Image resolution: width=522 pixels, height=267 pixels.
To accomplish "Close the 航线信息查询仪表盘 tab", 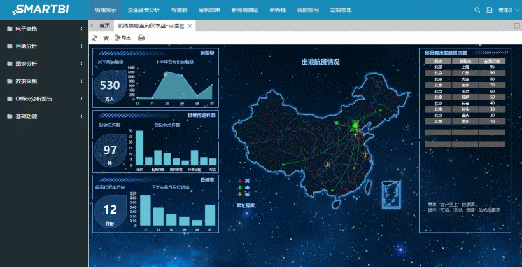I will 190,26.
